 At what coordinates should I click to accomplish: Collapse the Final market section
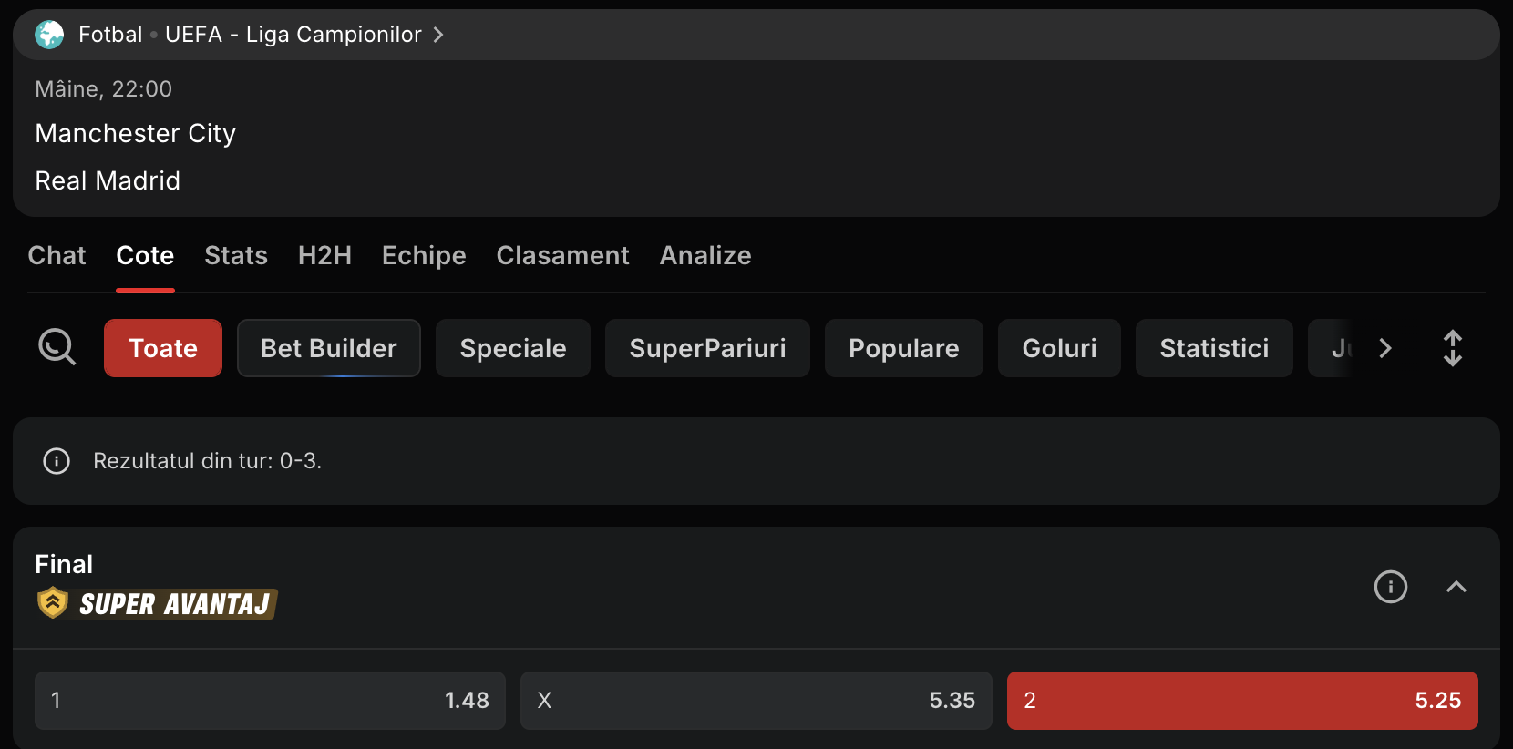click(x=1456, y=587)
